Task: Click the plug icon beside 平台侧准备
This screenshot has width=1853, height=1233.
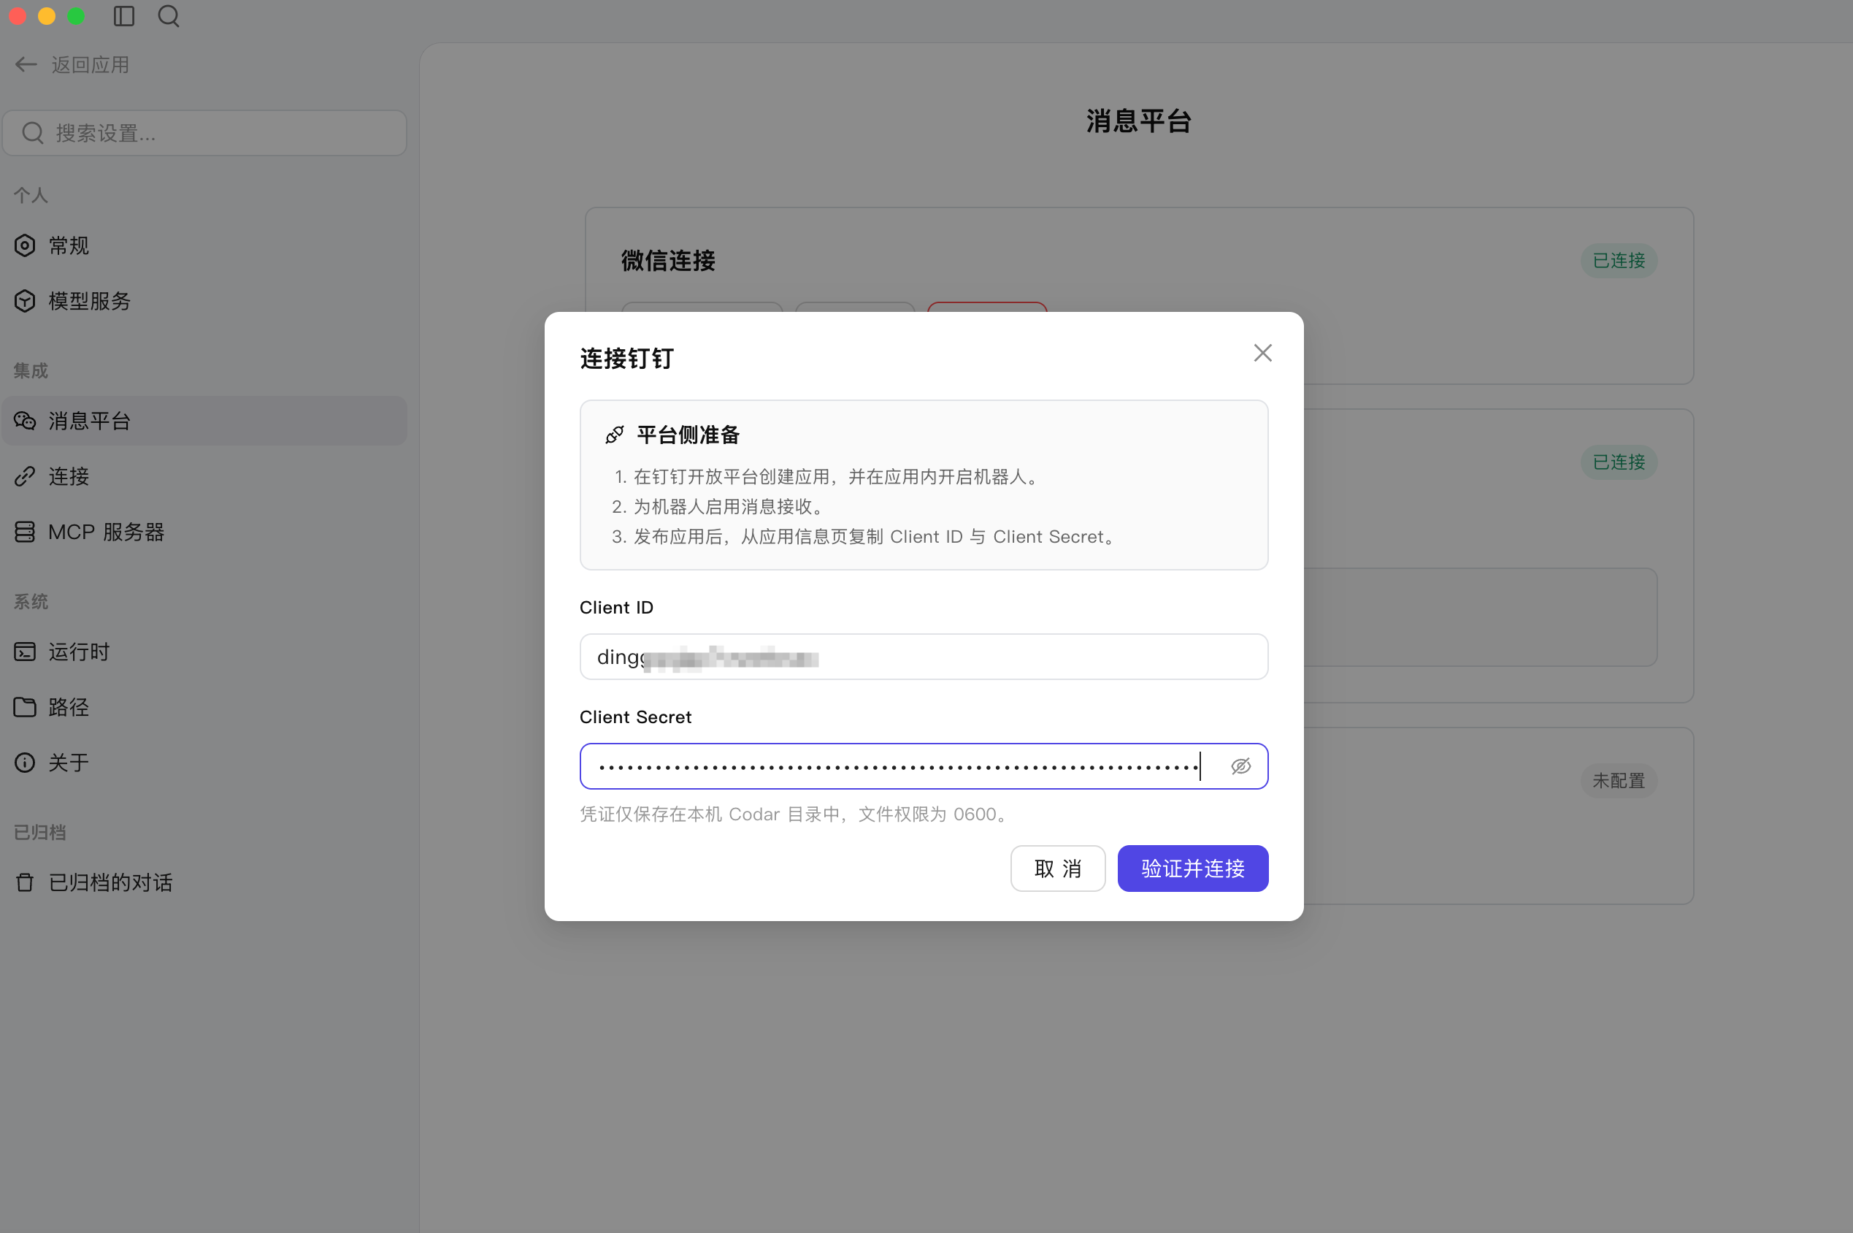Action: (615, 435)
